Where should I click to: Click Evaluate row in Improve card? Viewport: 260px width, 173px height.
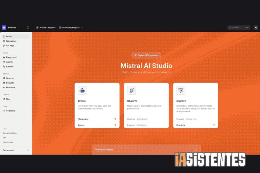click(196, 119)
